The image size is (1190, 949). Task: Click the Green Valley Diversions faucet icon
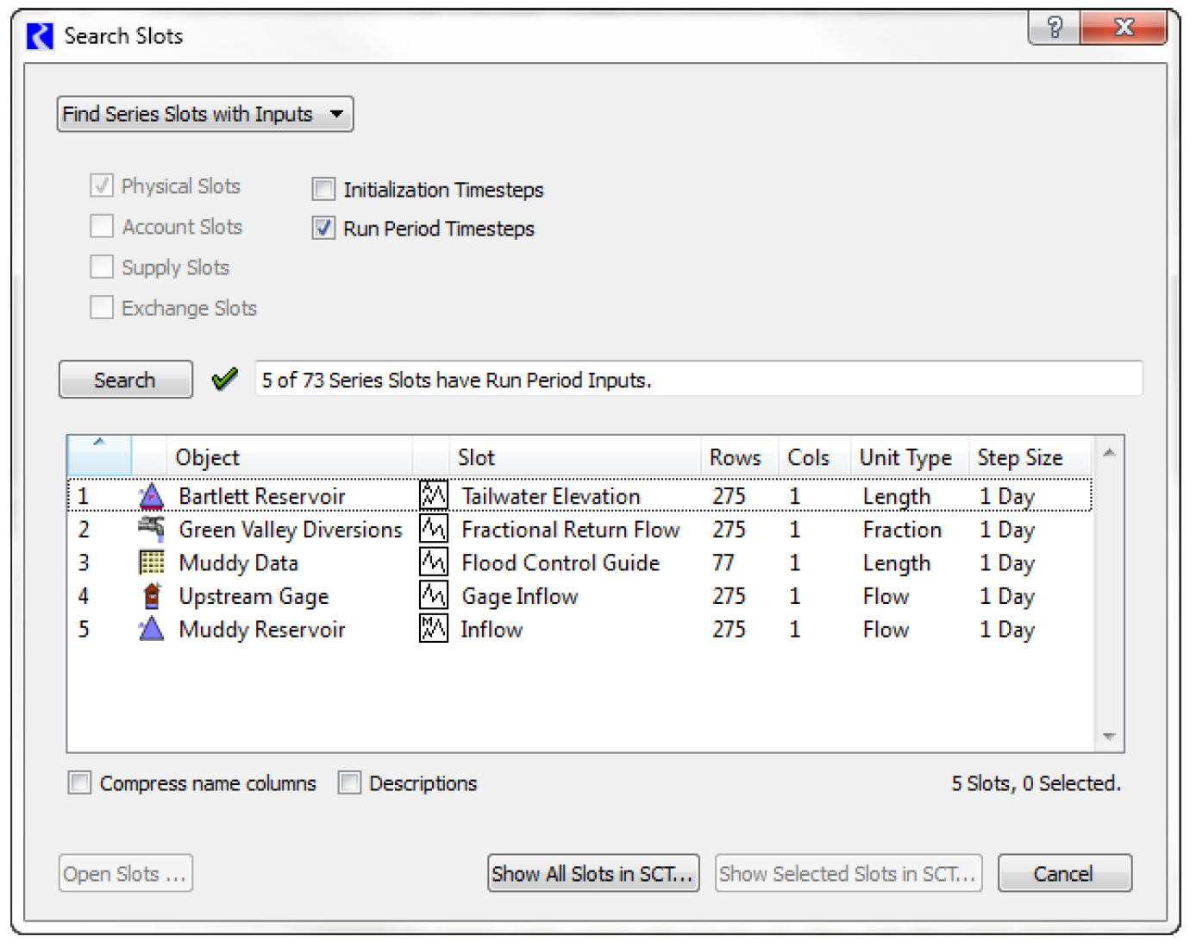[x=151, y=529]
